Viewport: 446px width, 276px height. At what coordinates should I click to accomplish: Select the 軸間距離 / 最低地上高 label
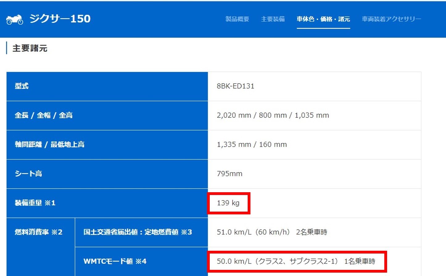(50, 144)
